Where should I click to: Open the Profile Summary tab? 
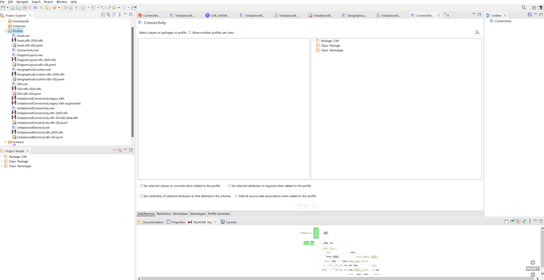point(219,214)
